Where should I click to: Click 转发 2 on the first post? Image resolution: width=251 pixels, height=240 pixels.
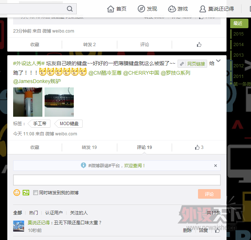pos(89,44)
